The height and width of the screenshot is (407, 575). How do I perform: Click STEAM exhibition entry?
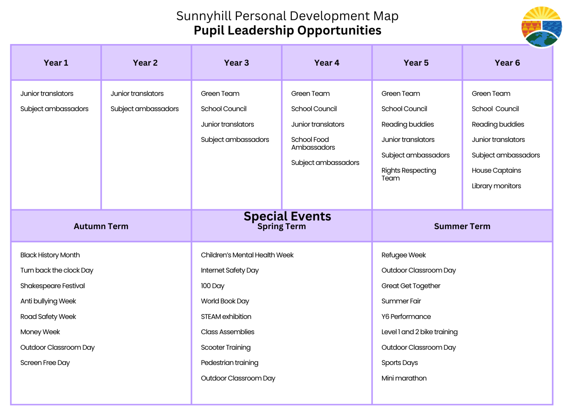[x=226, y=316]
